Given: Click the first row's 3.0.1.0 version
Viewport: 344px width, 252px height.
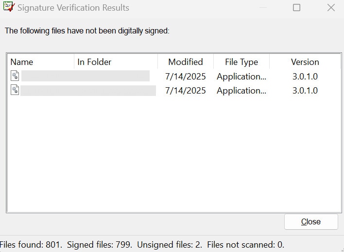Looking at the screenshot, I should coord(305,77).
